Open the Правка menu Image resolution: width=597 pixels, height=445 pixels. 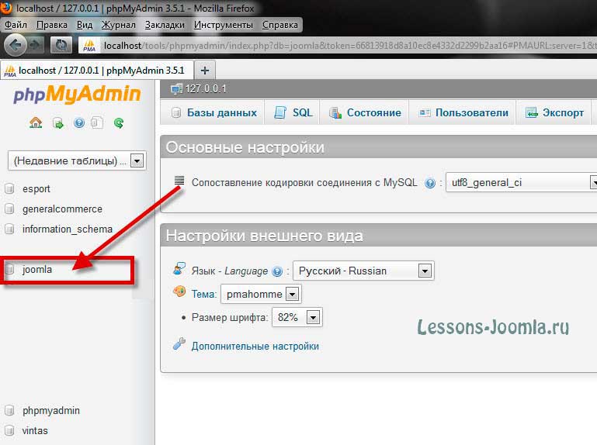click(x=52, y=25)
